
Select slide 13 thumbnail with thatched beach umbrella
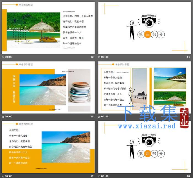(48, 28)
